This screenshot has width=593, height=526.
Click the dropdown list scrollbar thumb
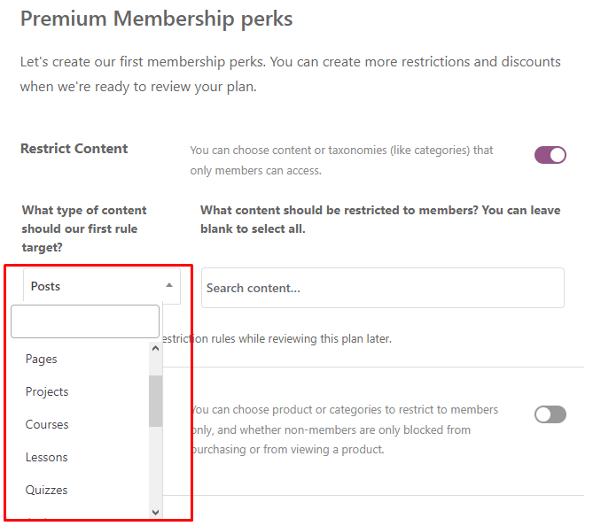tap(155, 401)
